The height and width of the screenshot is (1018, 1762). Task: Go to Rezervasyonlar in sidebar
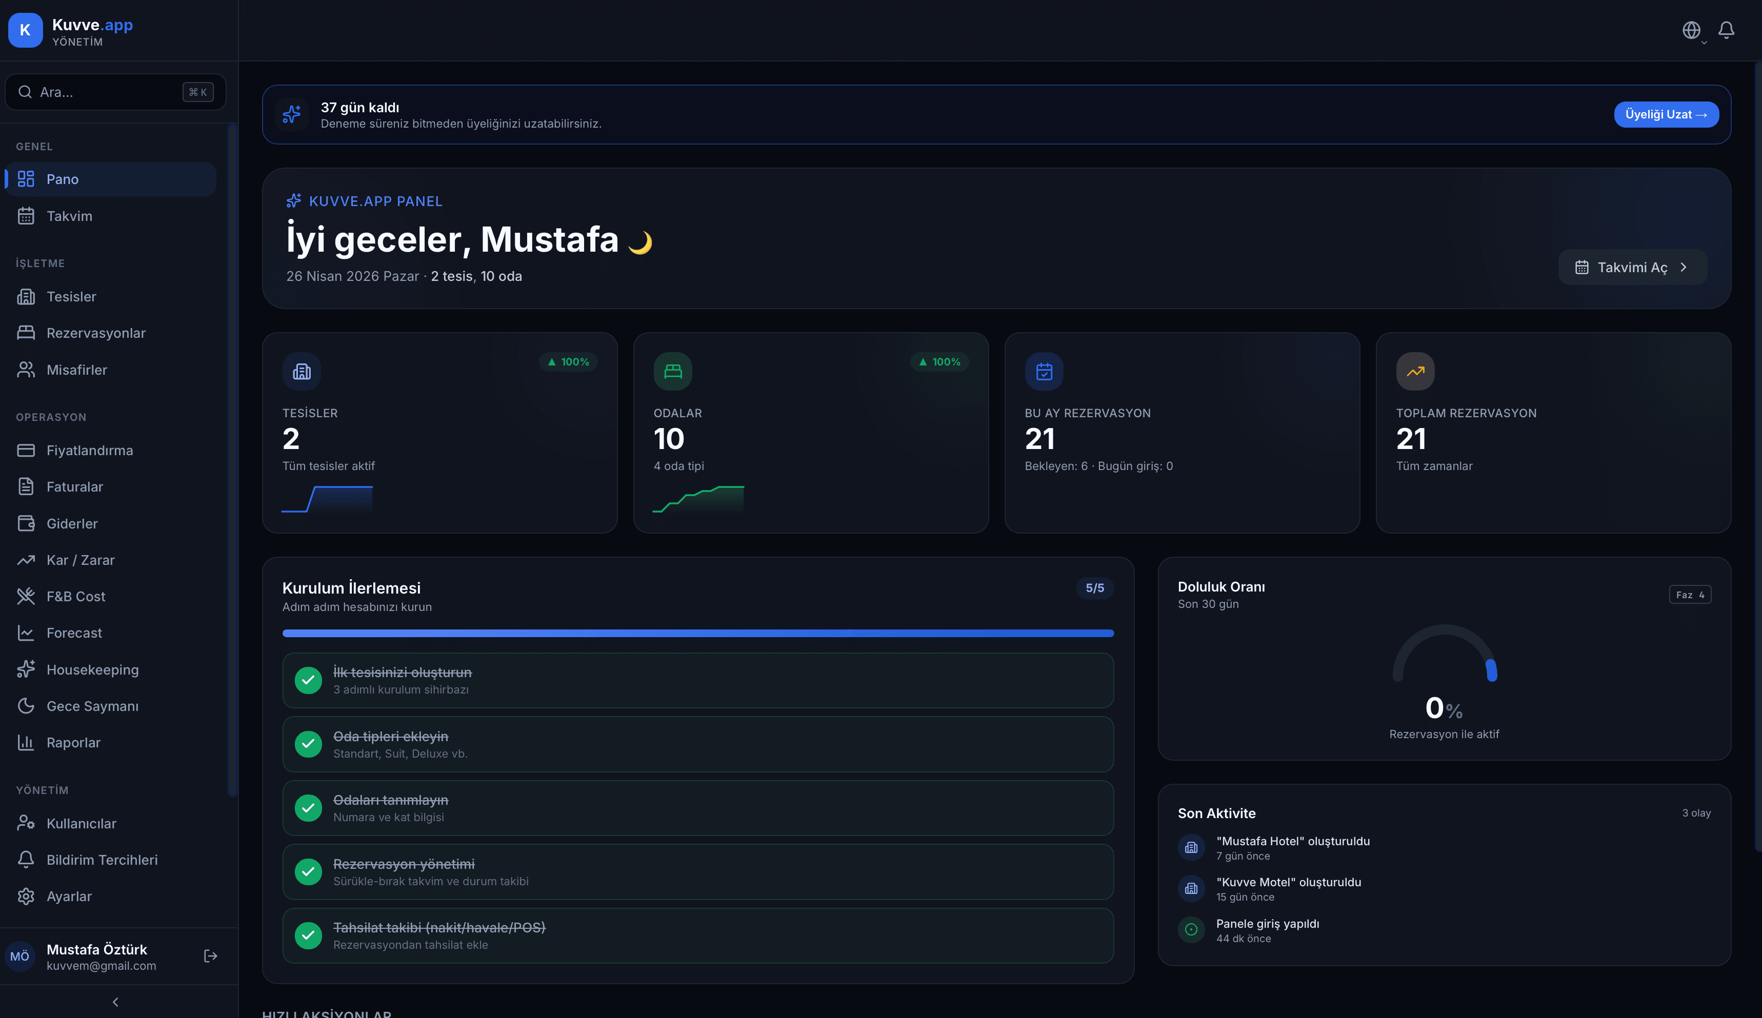point(110,333)
